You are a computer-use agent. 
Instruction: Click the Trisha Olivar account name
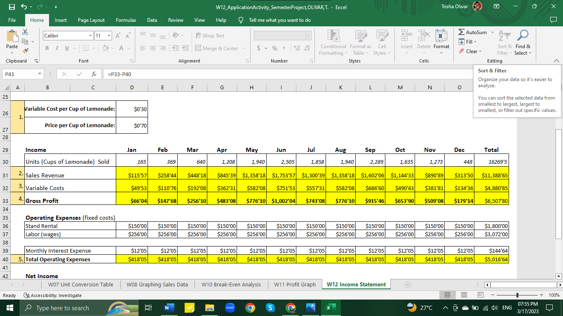click(x=455, y=7)
